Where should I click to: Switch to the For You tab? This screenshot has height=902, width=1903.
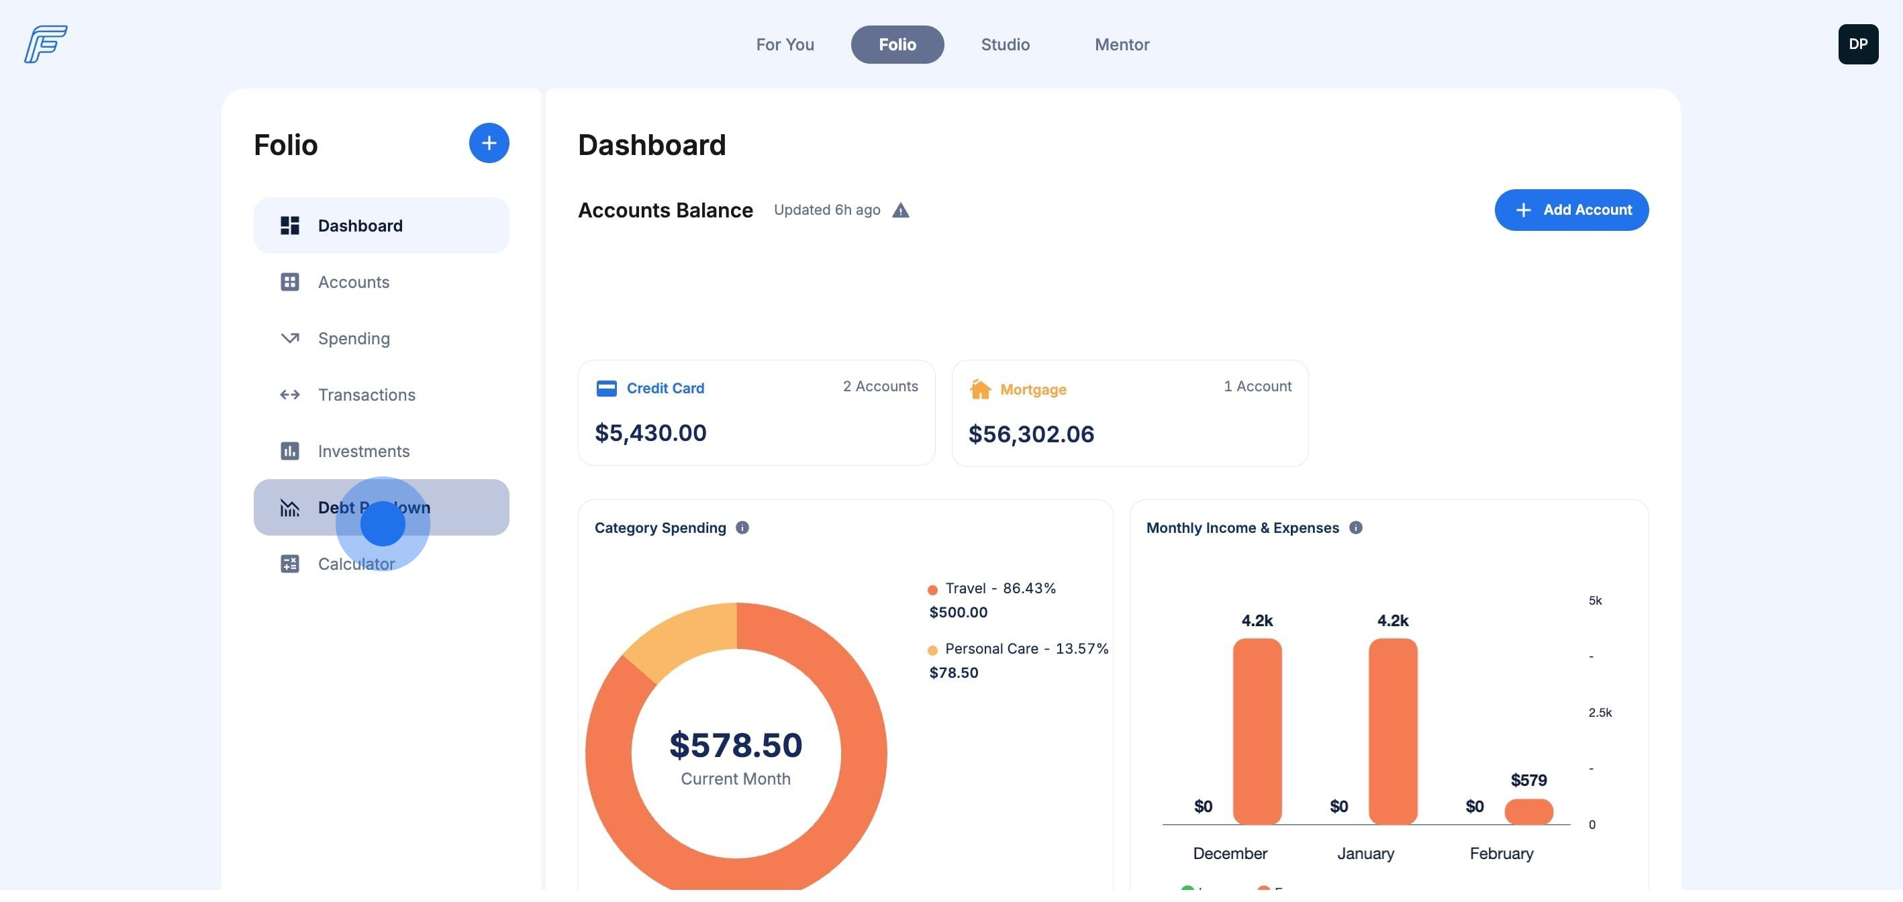coord(785,44)
